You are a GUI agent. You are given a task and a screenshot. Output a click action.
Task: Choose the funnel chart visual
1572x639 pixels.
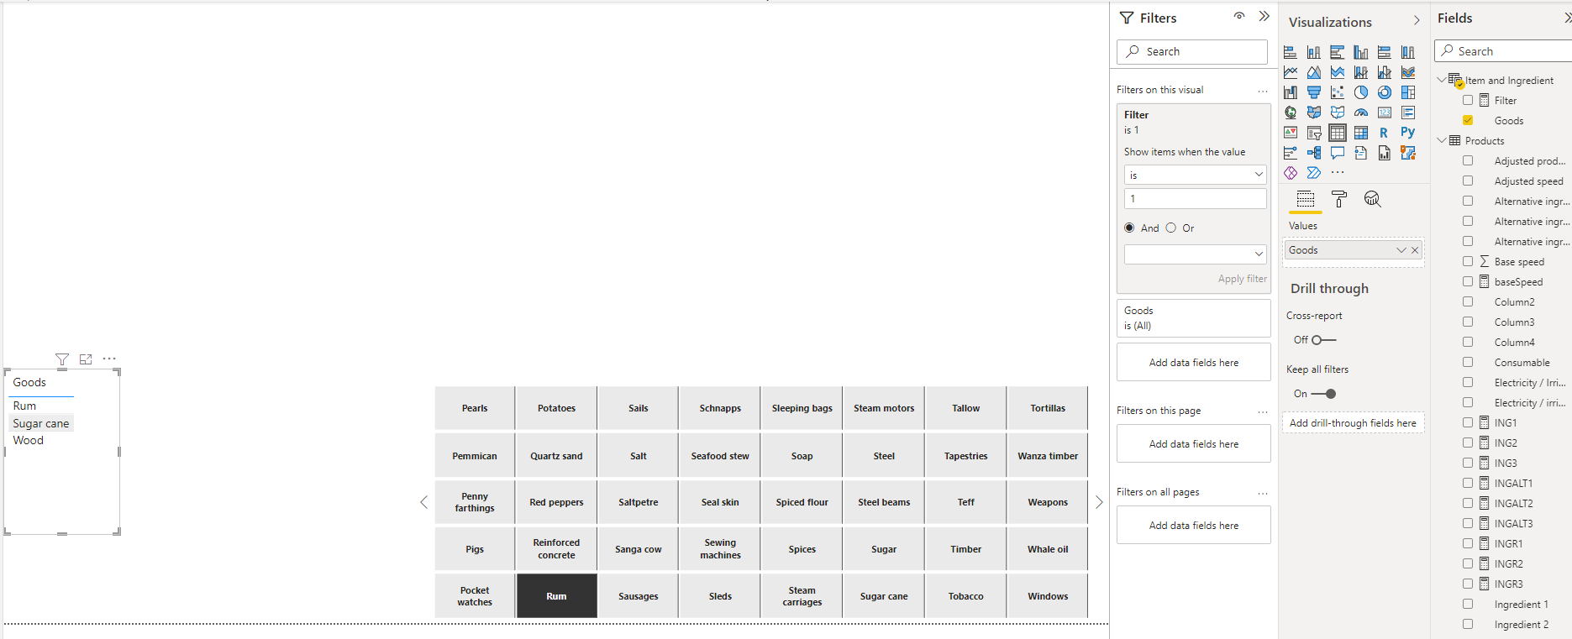[1313, 92]
